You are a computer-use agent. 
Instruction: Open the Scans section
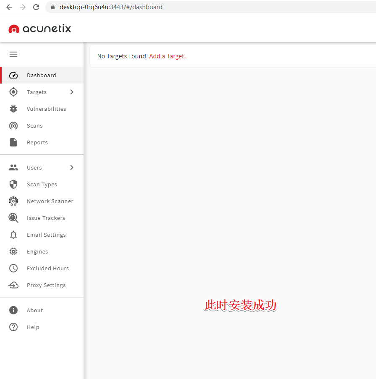[x=42, y=125]
